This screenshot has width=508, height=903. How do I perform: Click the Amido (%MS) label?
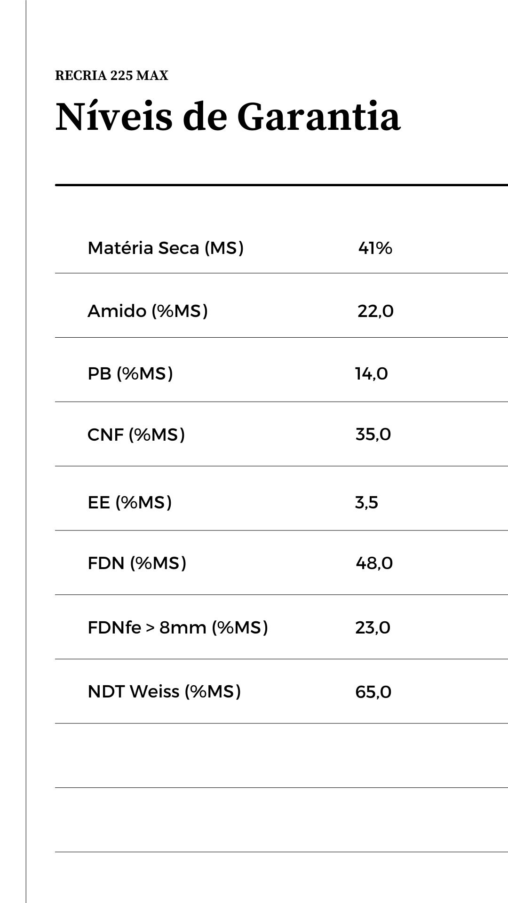pyautogui.click(x=148, y=311)
